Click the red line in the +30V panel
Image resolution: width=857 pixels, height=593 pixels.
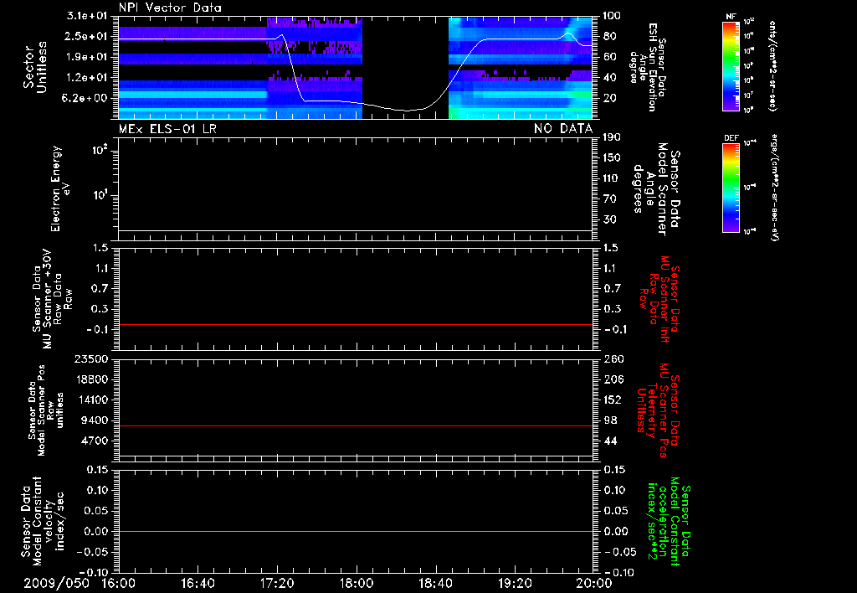pos(356,324)
